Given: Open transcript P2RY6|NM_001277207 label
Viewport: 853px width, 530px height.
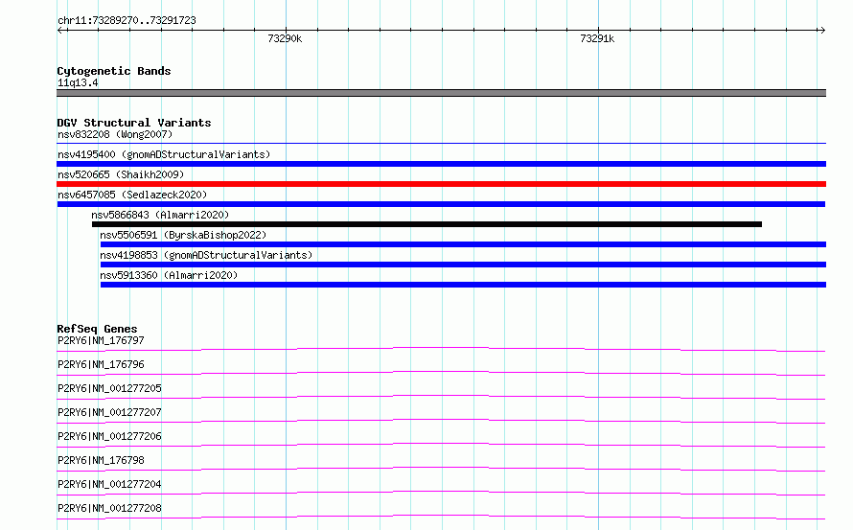Looking at the screenshot, I should pos(109,412).
